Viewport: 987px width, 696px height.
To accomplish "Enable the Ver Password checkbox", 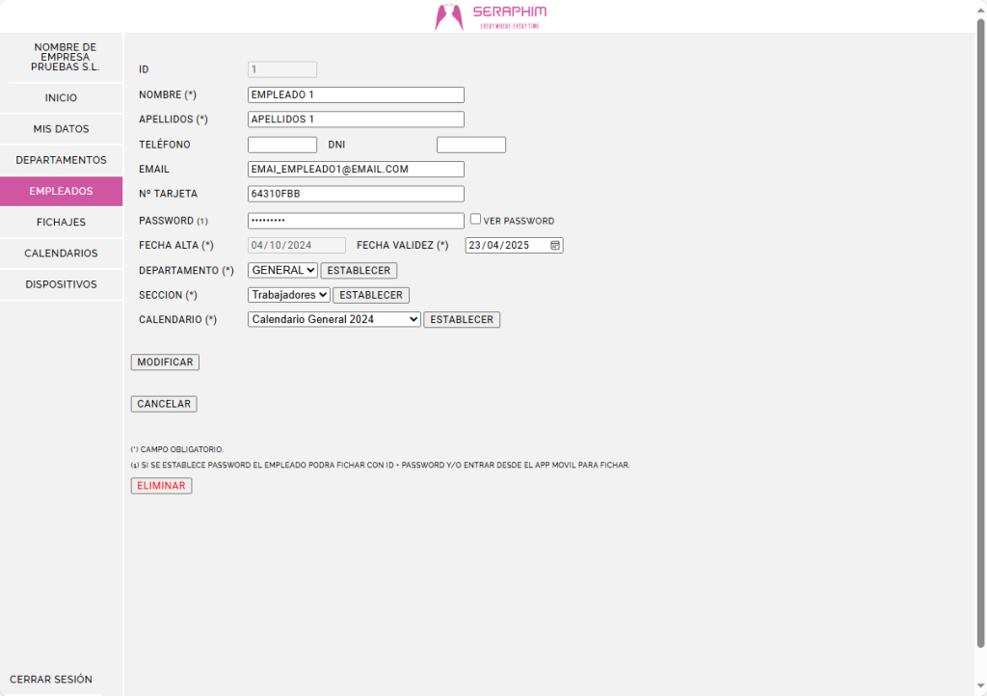I will 475,220.
